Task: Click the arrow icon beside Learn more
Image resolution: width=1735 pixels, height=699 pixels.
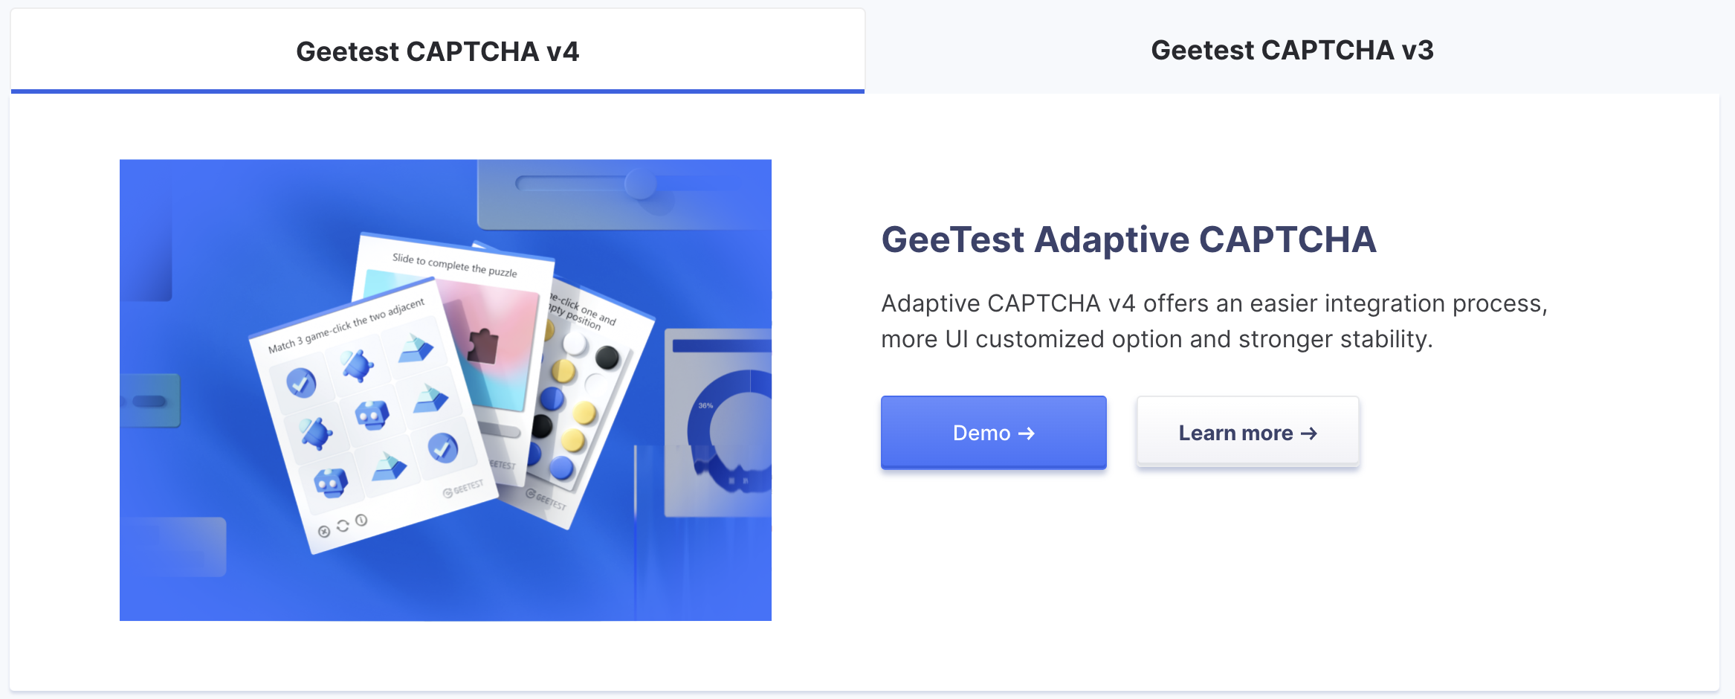Action: click(x=1309, y=434)
